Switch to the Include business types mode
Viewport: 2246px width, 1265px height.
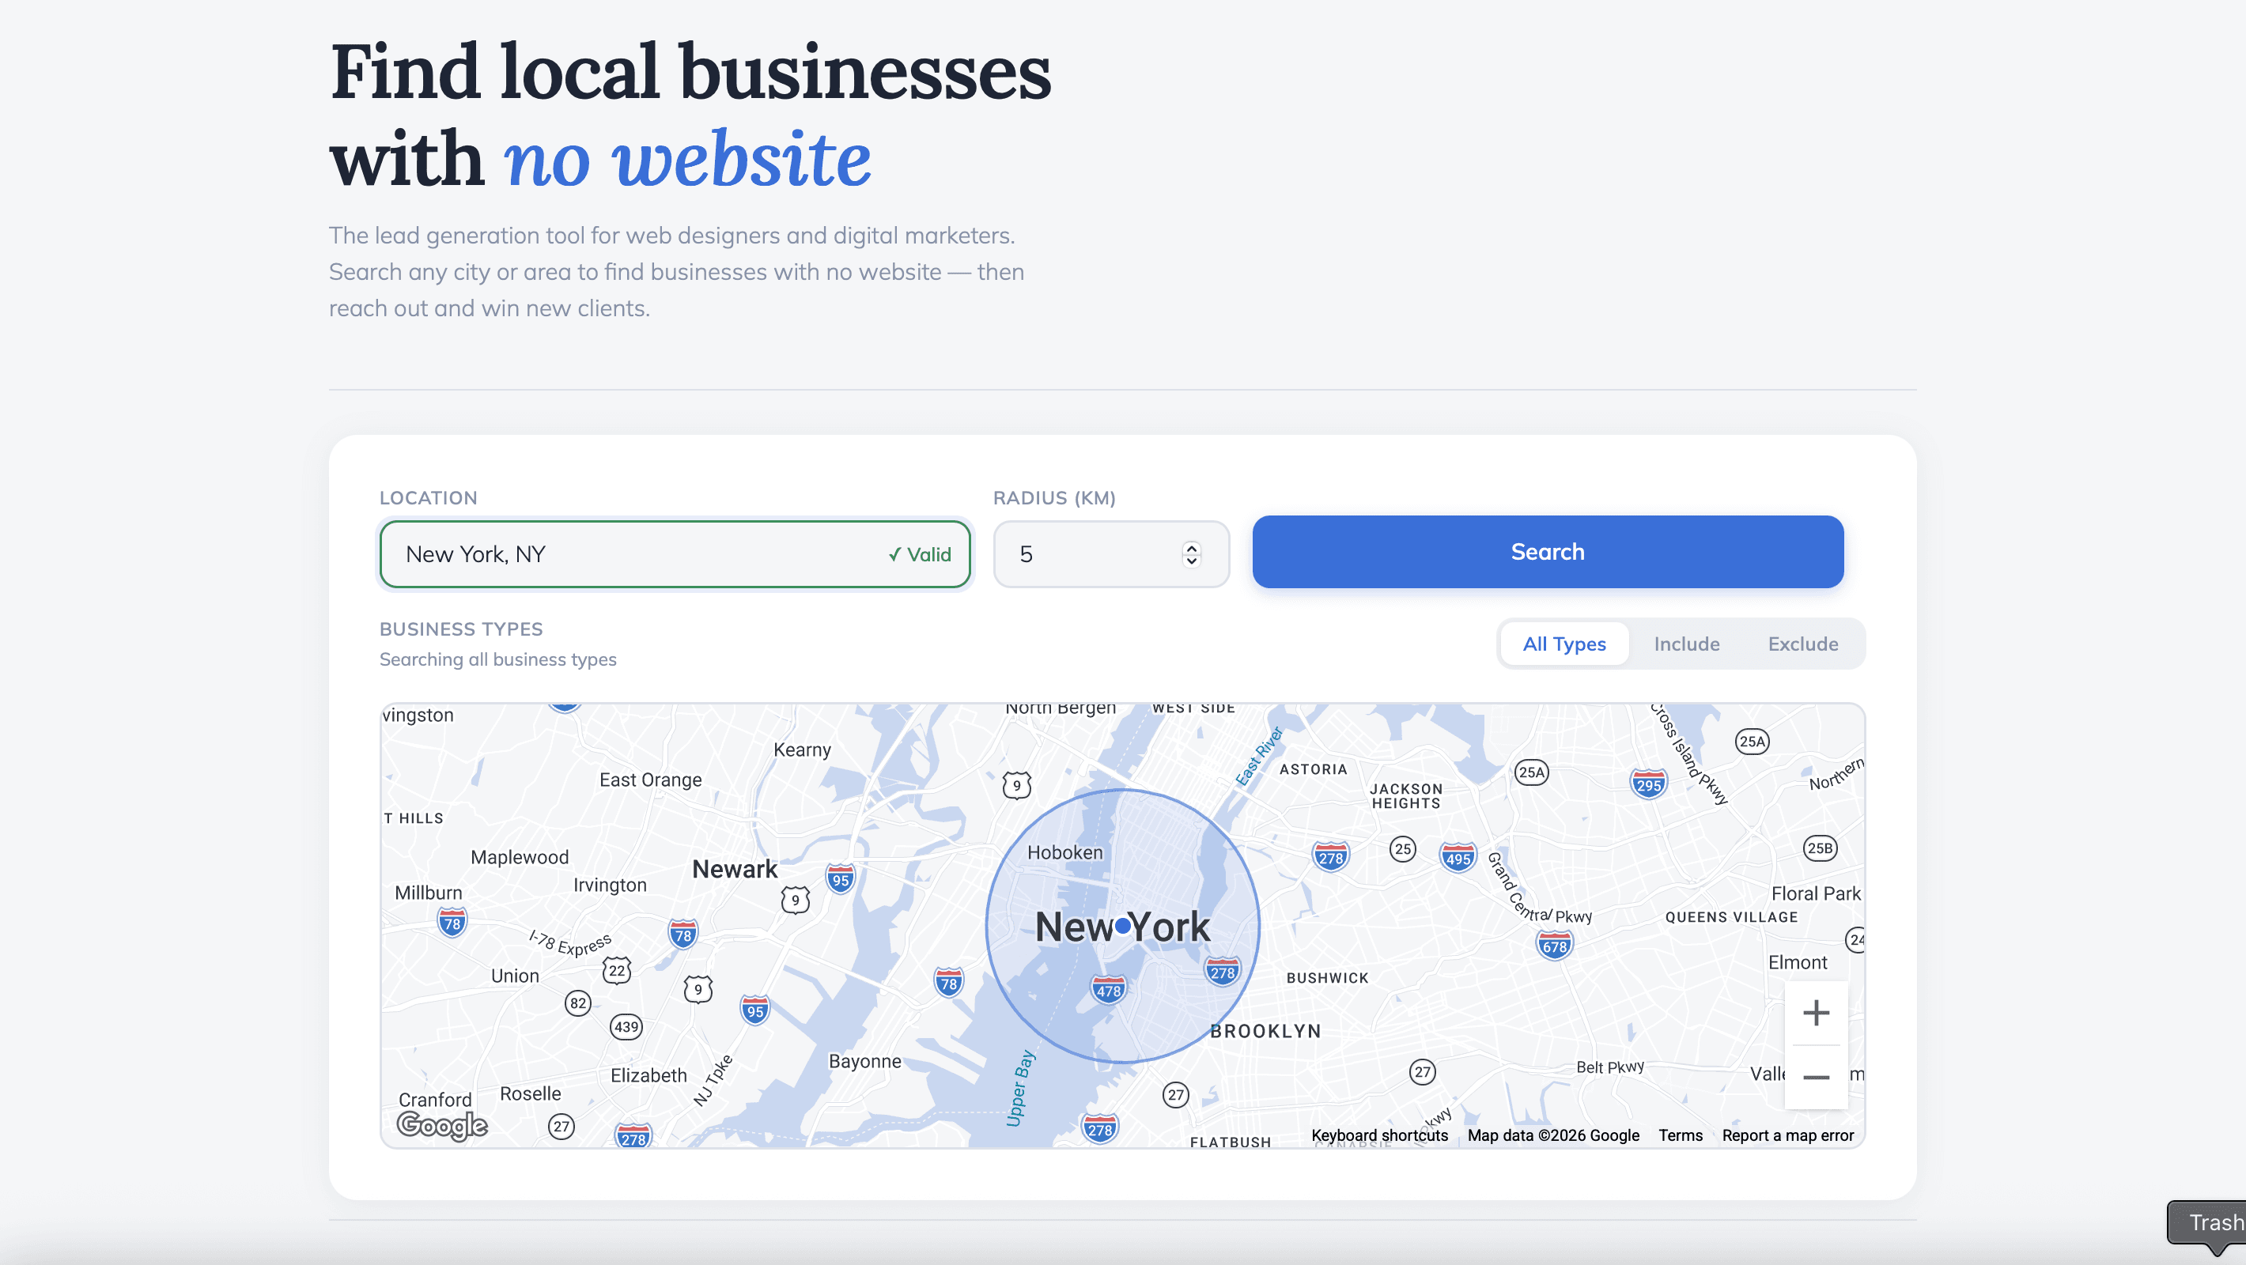click(x=1686, y=644)
